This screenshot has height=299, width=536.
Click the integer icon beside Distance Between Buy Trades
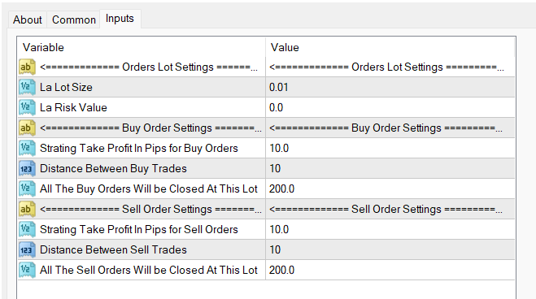(x=27, y=168)
